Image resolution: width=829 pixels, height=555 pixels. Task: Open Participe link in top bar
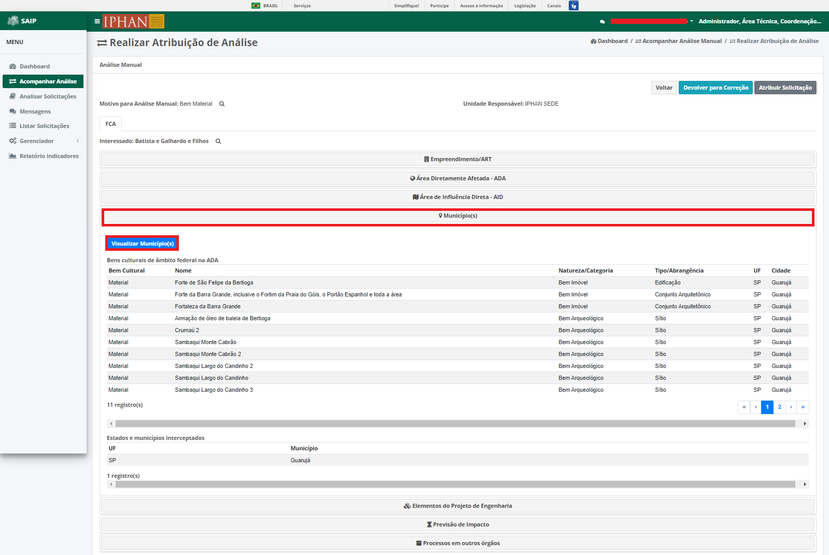point(439,6)
